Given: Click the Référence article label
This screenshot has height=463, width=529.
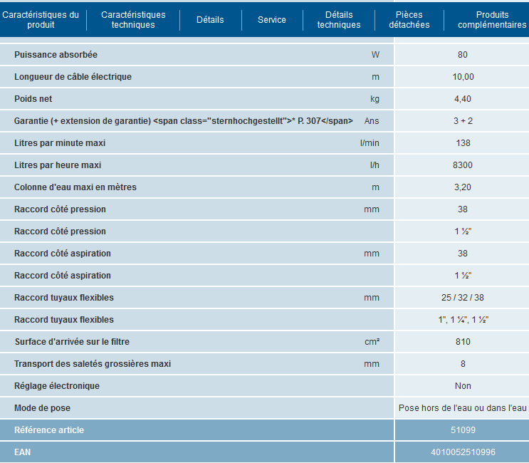Looking at the screenshot, I should (49, 430).
